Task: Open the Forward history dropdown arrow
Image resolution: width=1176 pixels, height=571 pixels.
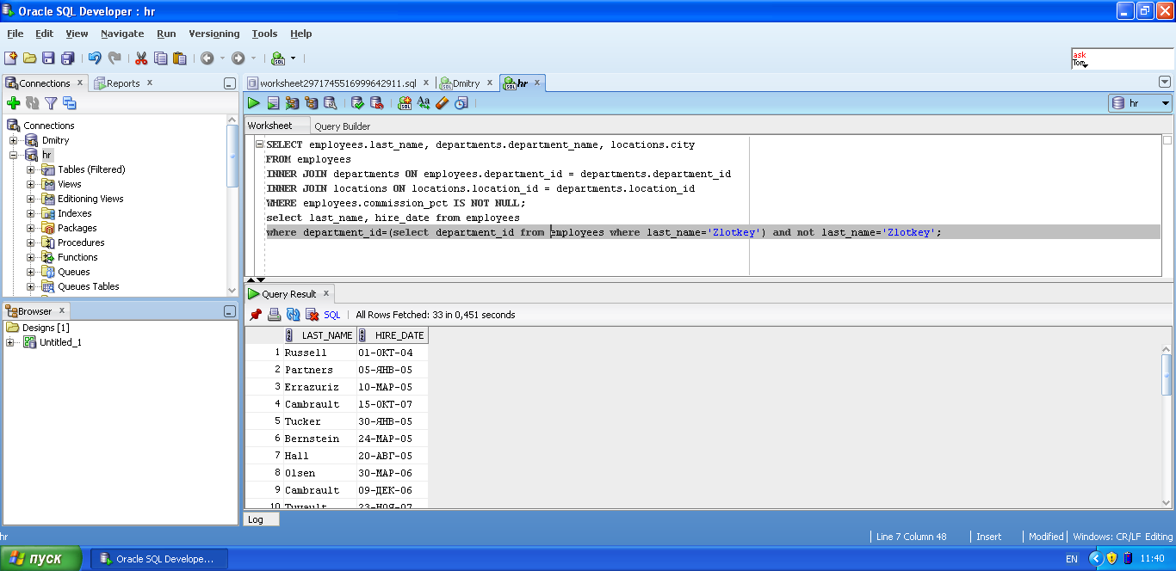Action: (x=253, y=58)
